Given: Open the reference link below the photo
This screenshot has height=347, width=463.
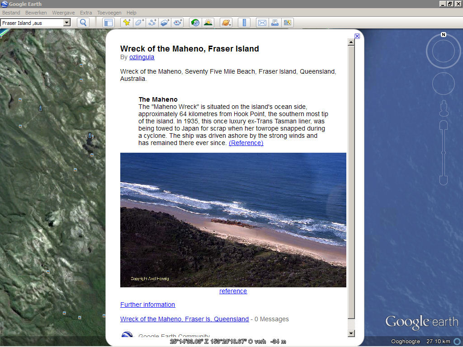Looking at the screenshot, I should [x=233, y=291].
